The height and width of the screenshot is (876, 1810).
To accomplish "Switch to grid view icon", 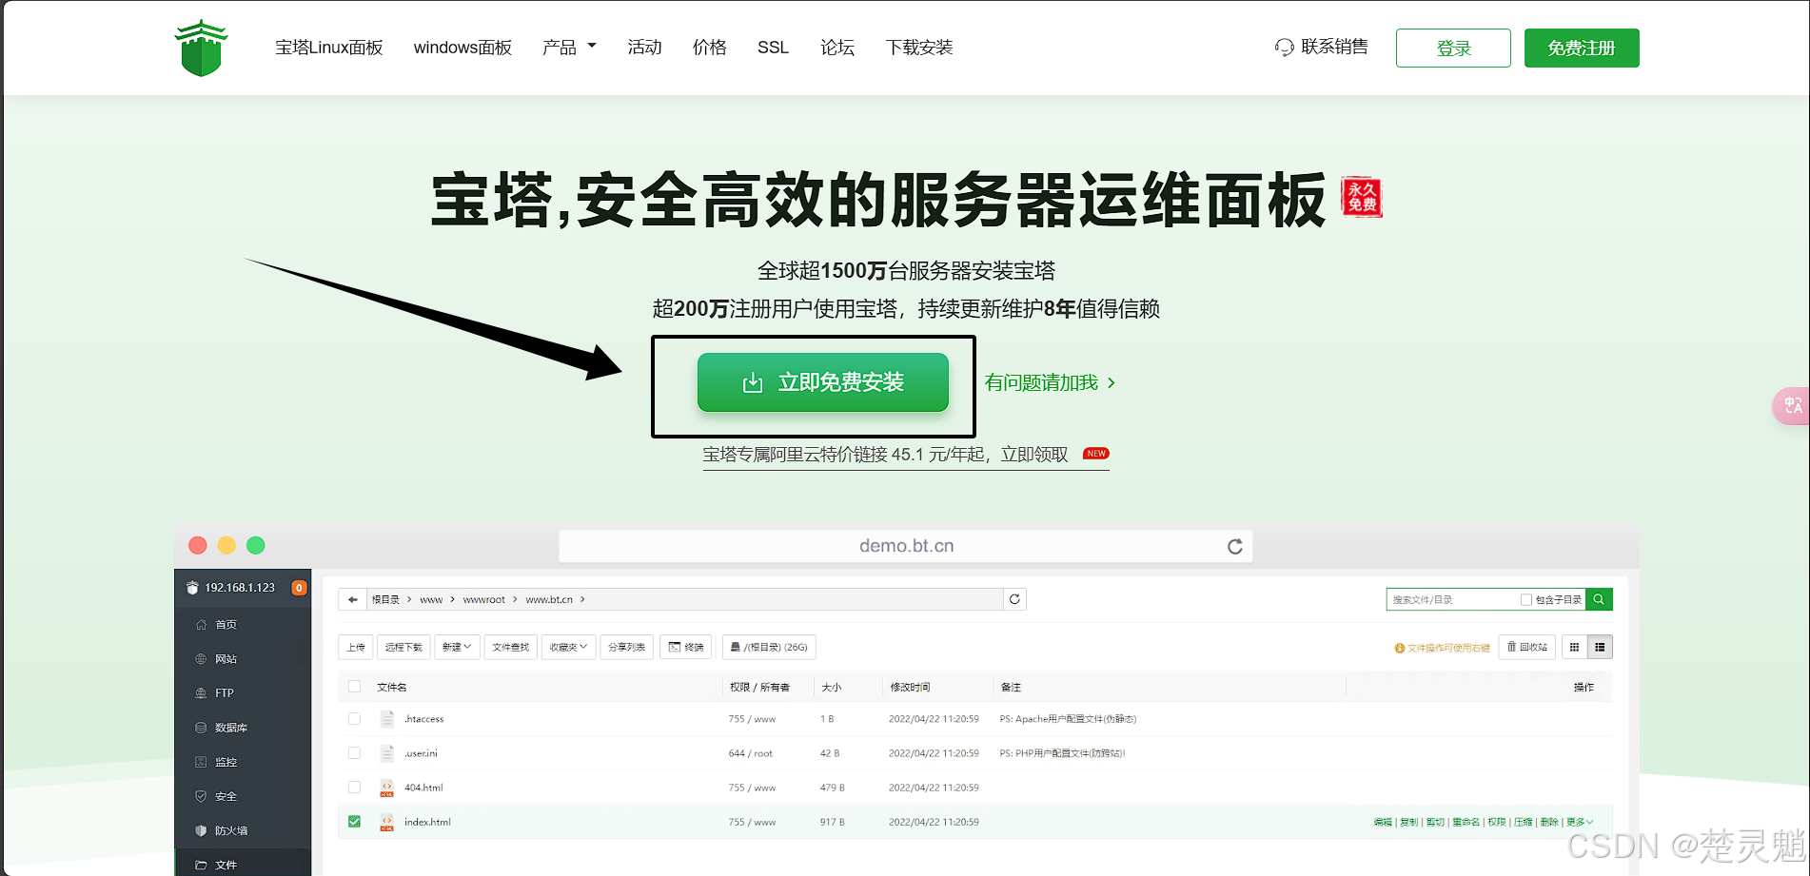I will (x=1574, y=647).
